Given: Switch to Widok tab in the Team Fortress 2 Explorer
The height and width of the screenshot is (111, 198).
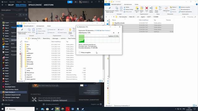Looking at the screenshot, I should pyautogui.click(x=49, y=26).
